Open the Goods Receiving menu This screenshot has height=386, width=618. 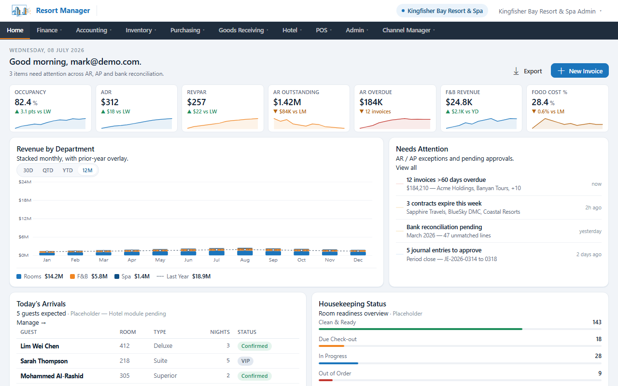[243, 30]
